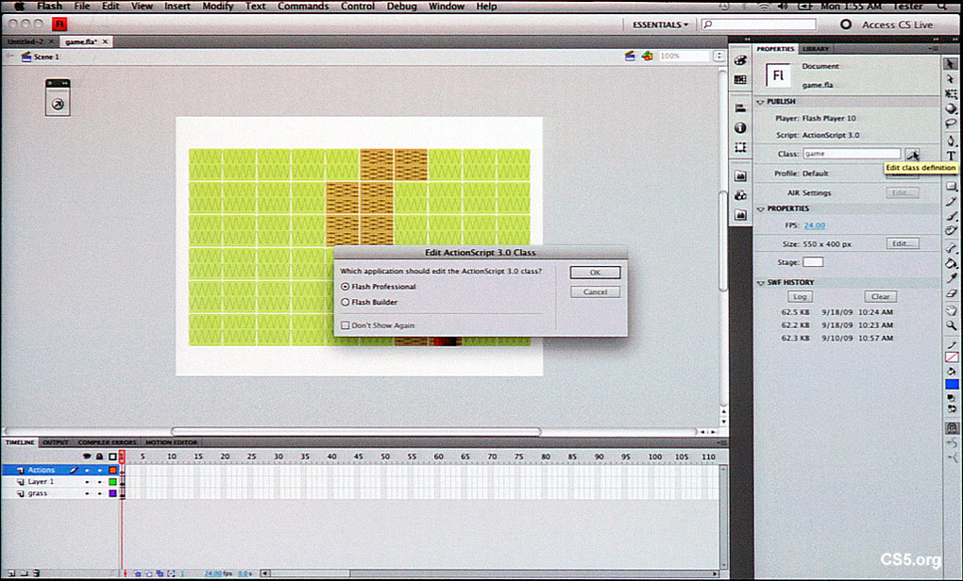Viewport: 963px width, 581px height.
Task: Select Flash Builder radio option
Action: pos(346,302)
